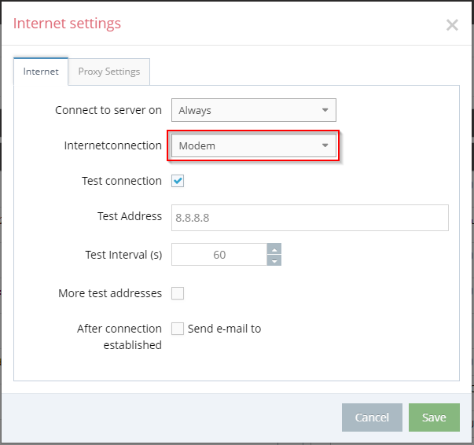This screenshot has width=474, height=445.
Task: Click the Test Interval down arrow
Action: [x=274, y=260]
